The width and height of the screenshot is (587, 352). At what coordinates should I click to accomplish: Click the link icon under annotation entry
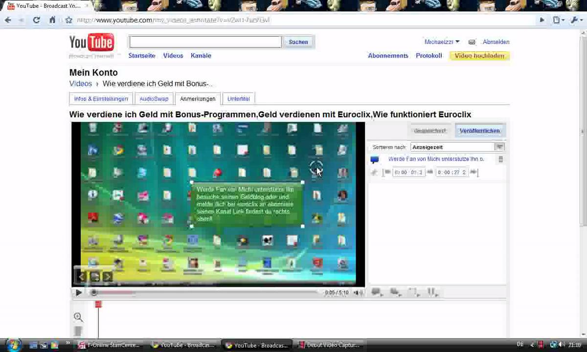(375, 172)
